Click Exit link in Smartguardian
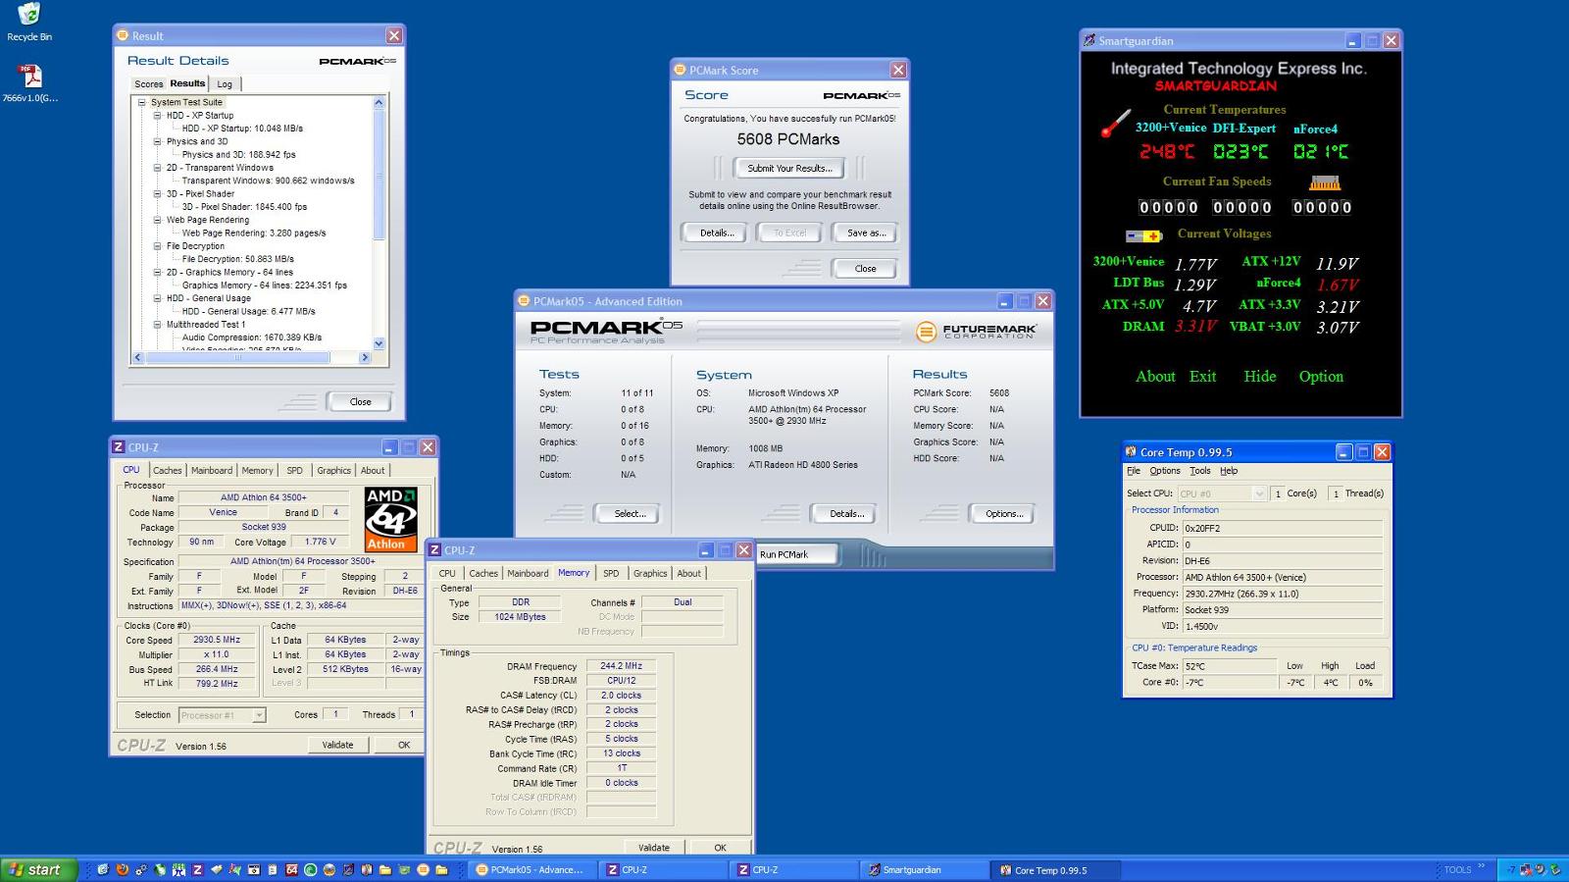 point(1202,377)
